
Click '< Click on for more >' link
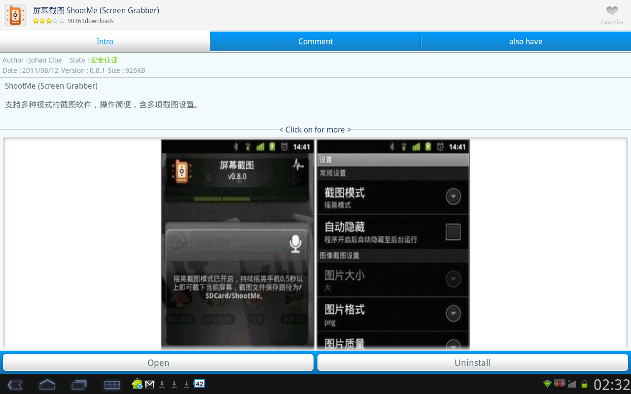click(x=315, y=130)
